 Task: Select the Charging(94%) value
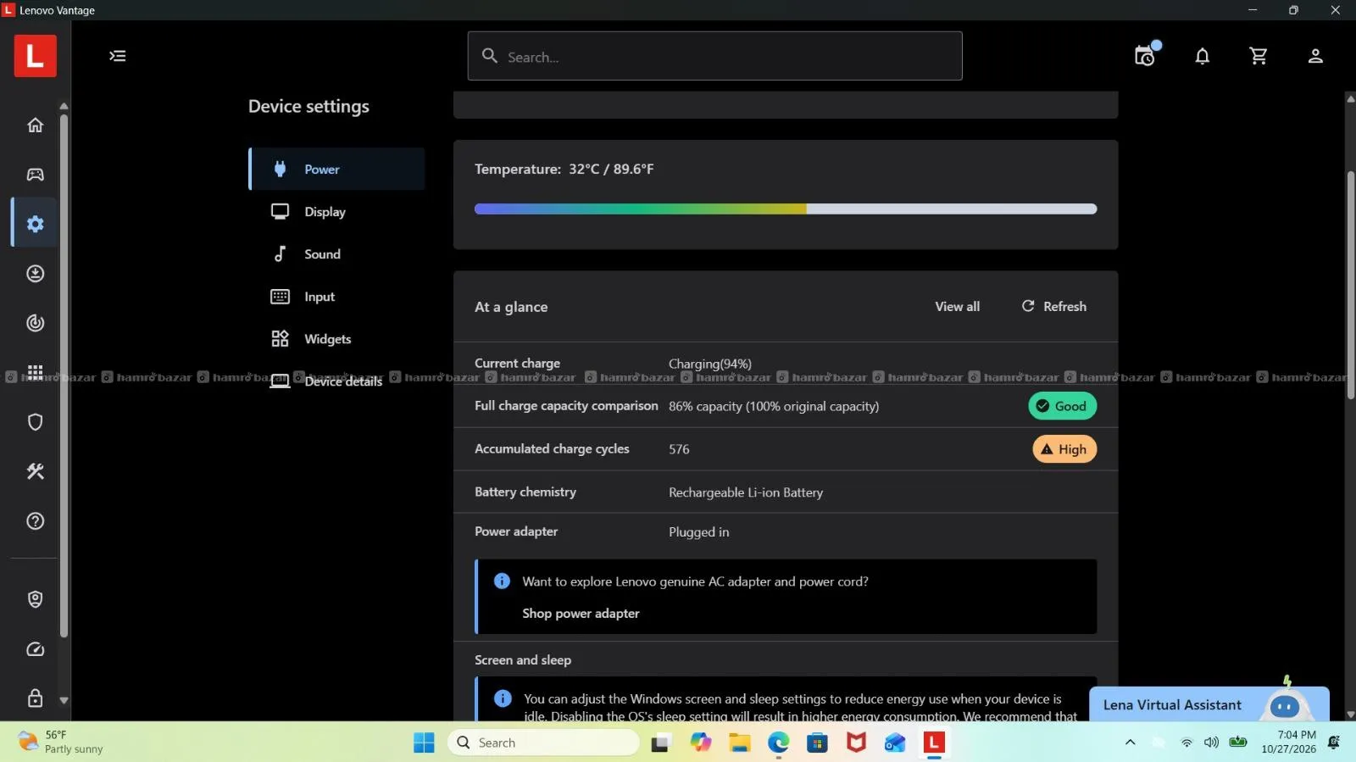(x=710, y=364)
